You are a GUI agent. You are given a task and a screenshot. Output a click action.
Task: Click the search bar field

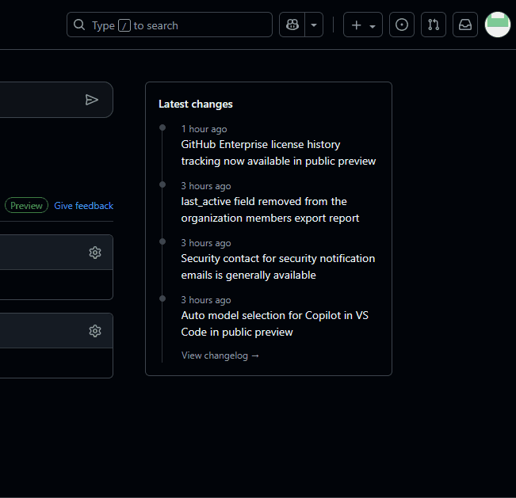(170, 25)
